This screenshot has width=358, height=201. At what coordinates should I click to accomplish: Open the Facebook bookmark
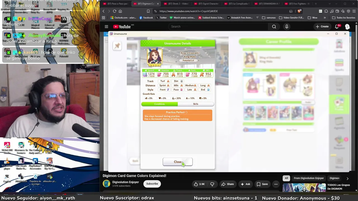click(x=146, y=18)
